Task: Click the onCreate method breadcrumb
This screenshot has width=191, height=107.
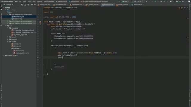Action: click(x=94, y=1)
